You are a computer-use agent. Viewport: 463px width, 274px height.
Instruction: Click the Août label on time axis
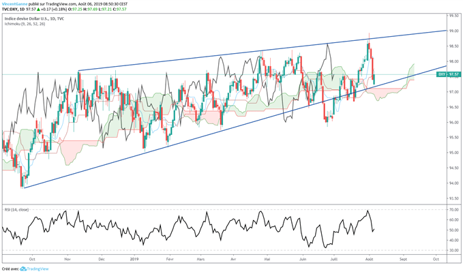(370, 259)
